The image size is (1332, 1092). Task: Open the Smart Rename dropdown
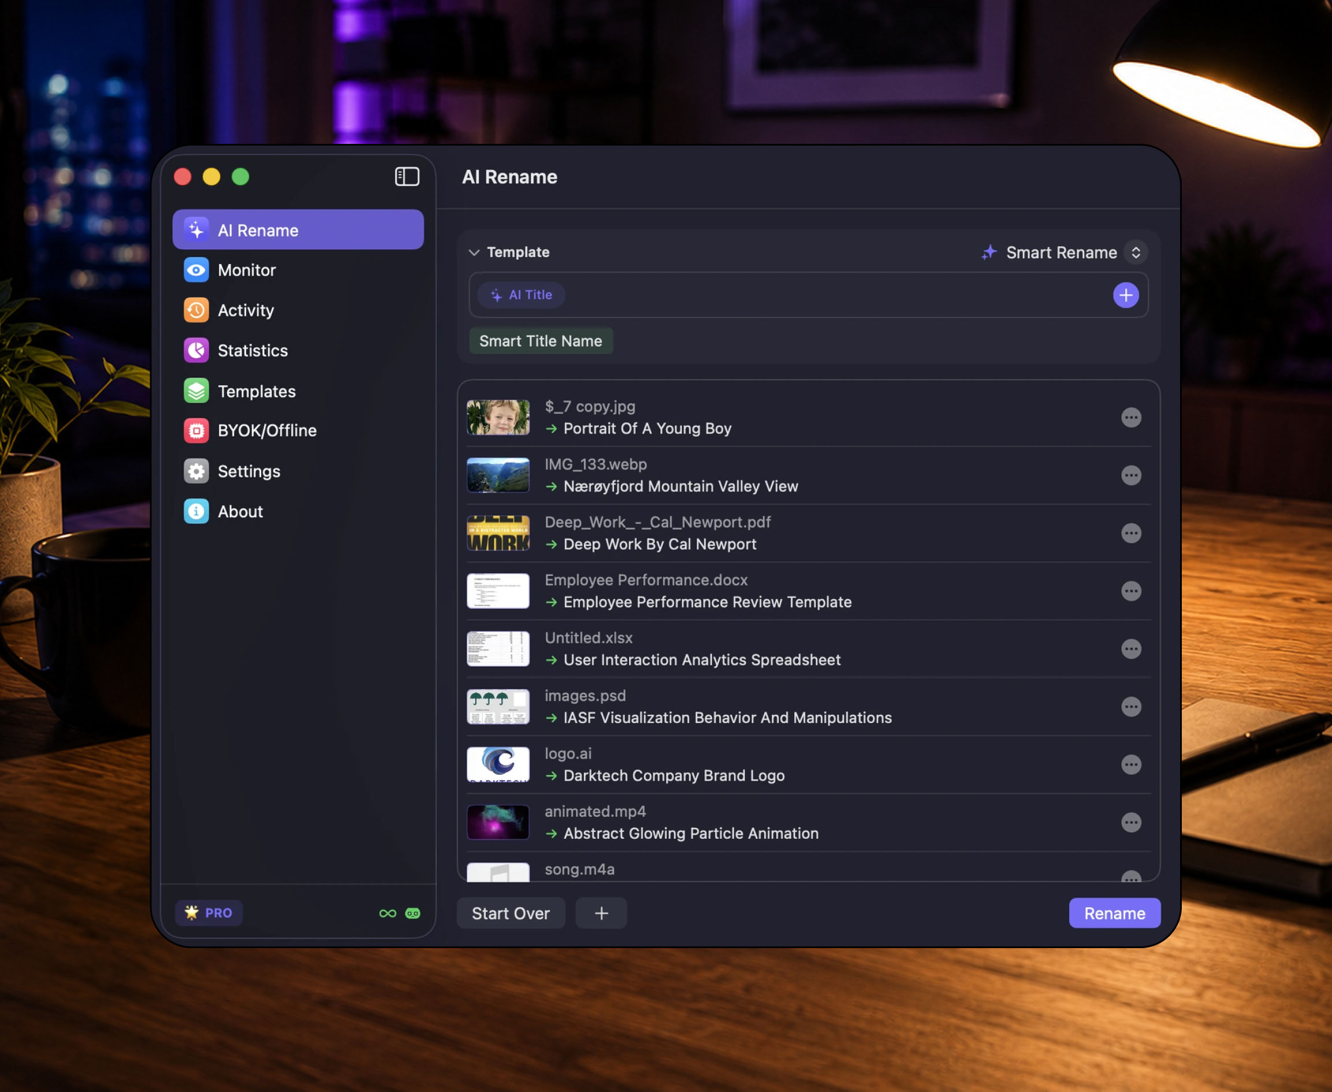[1064, 252]
